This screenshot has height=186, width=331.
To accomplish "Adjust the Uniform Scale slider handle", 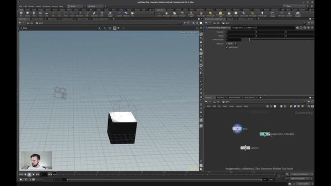I will [249, 39].
